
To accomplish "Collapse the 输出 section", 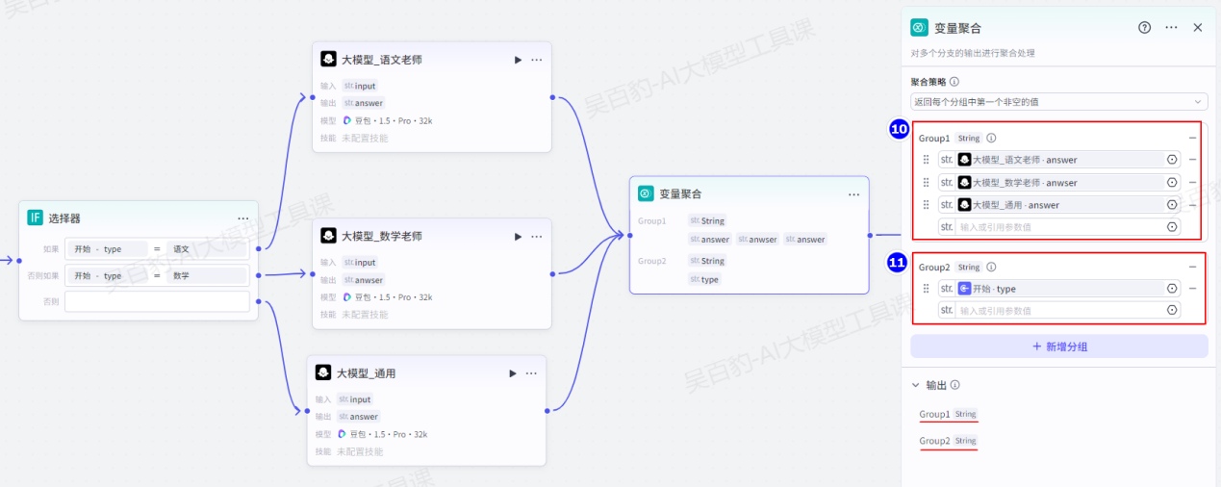I will 915,385.
